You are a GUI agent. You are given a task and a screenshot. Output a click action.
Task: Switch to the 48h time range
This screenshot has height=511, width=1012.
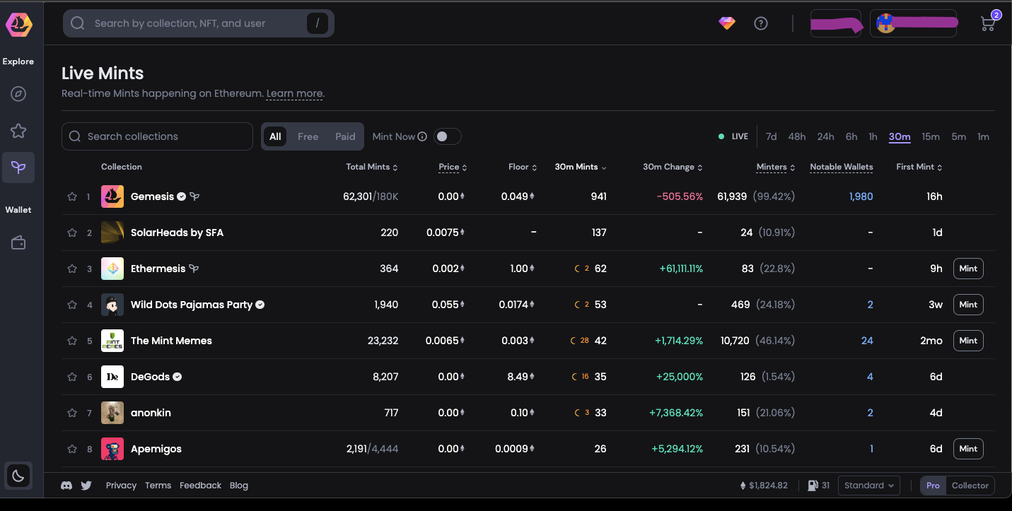click(x=797, y=136)
